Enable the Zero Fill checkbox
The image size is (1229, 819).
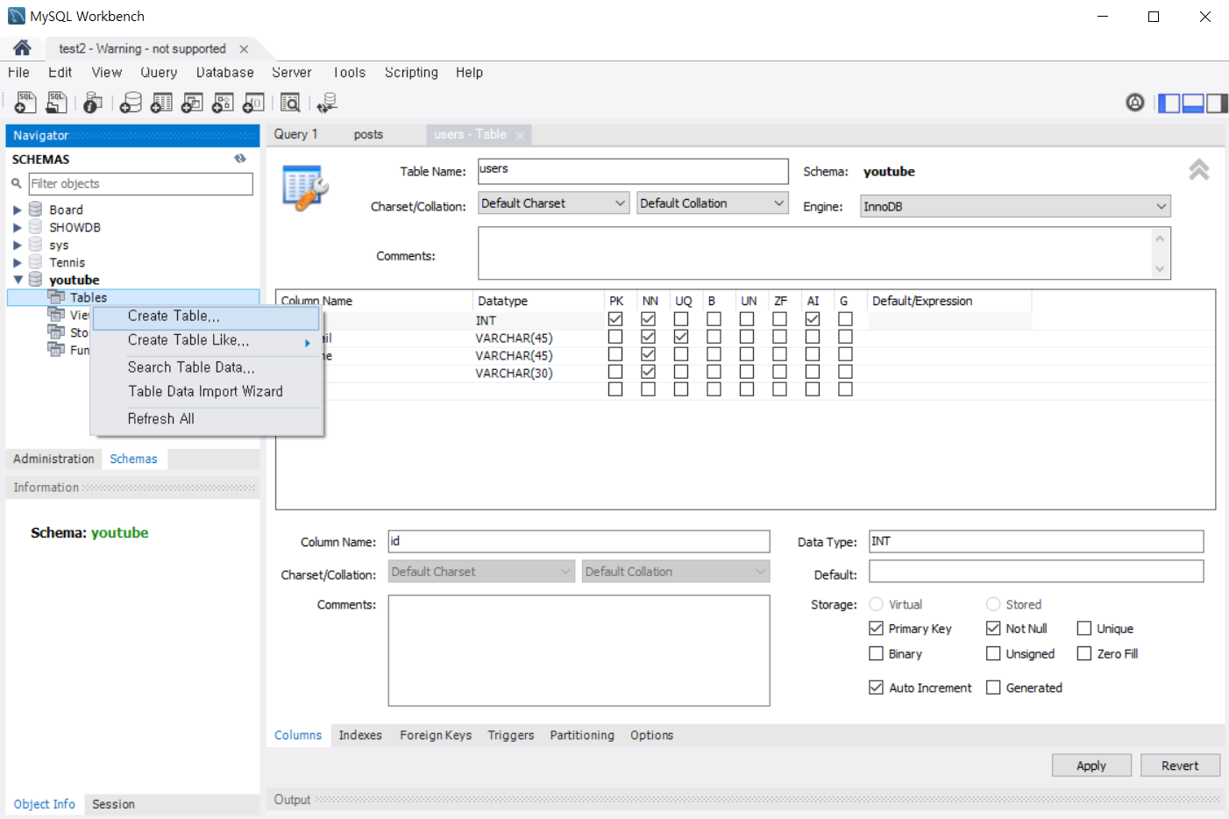click(1084, 653)
